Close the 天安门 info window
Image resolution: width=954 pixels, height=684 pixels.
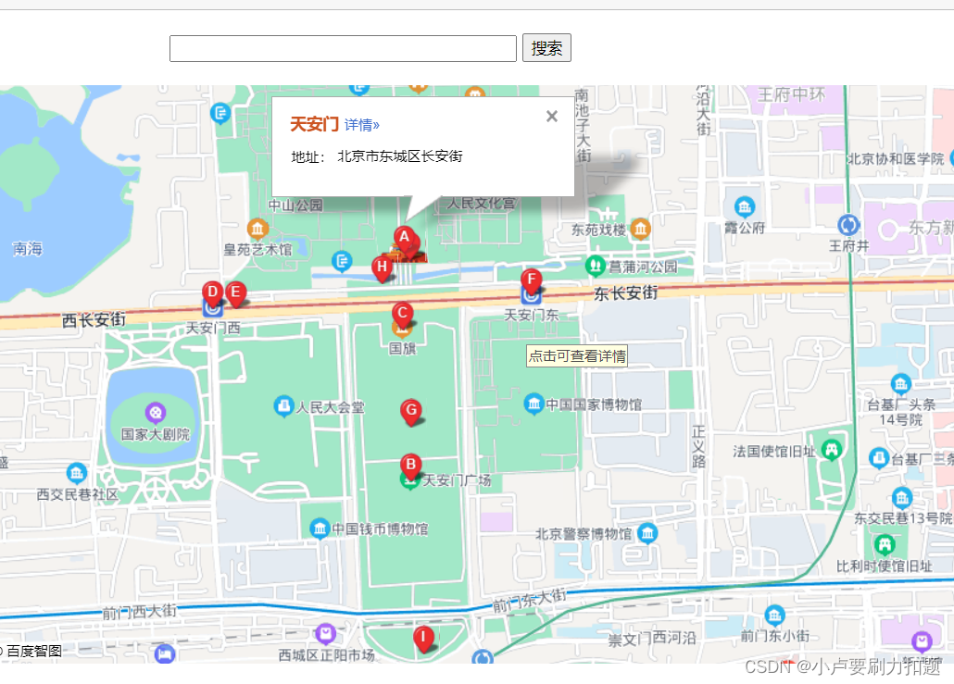[x=551, y=116]
